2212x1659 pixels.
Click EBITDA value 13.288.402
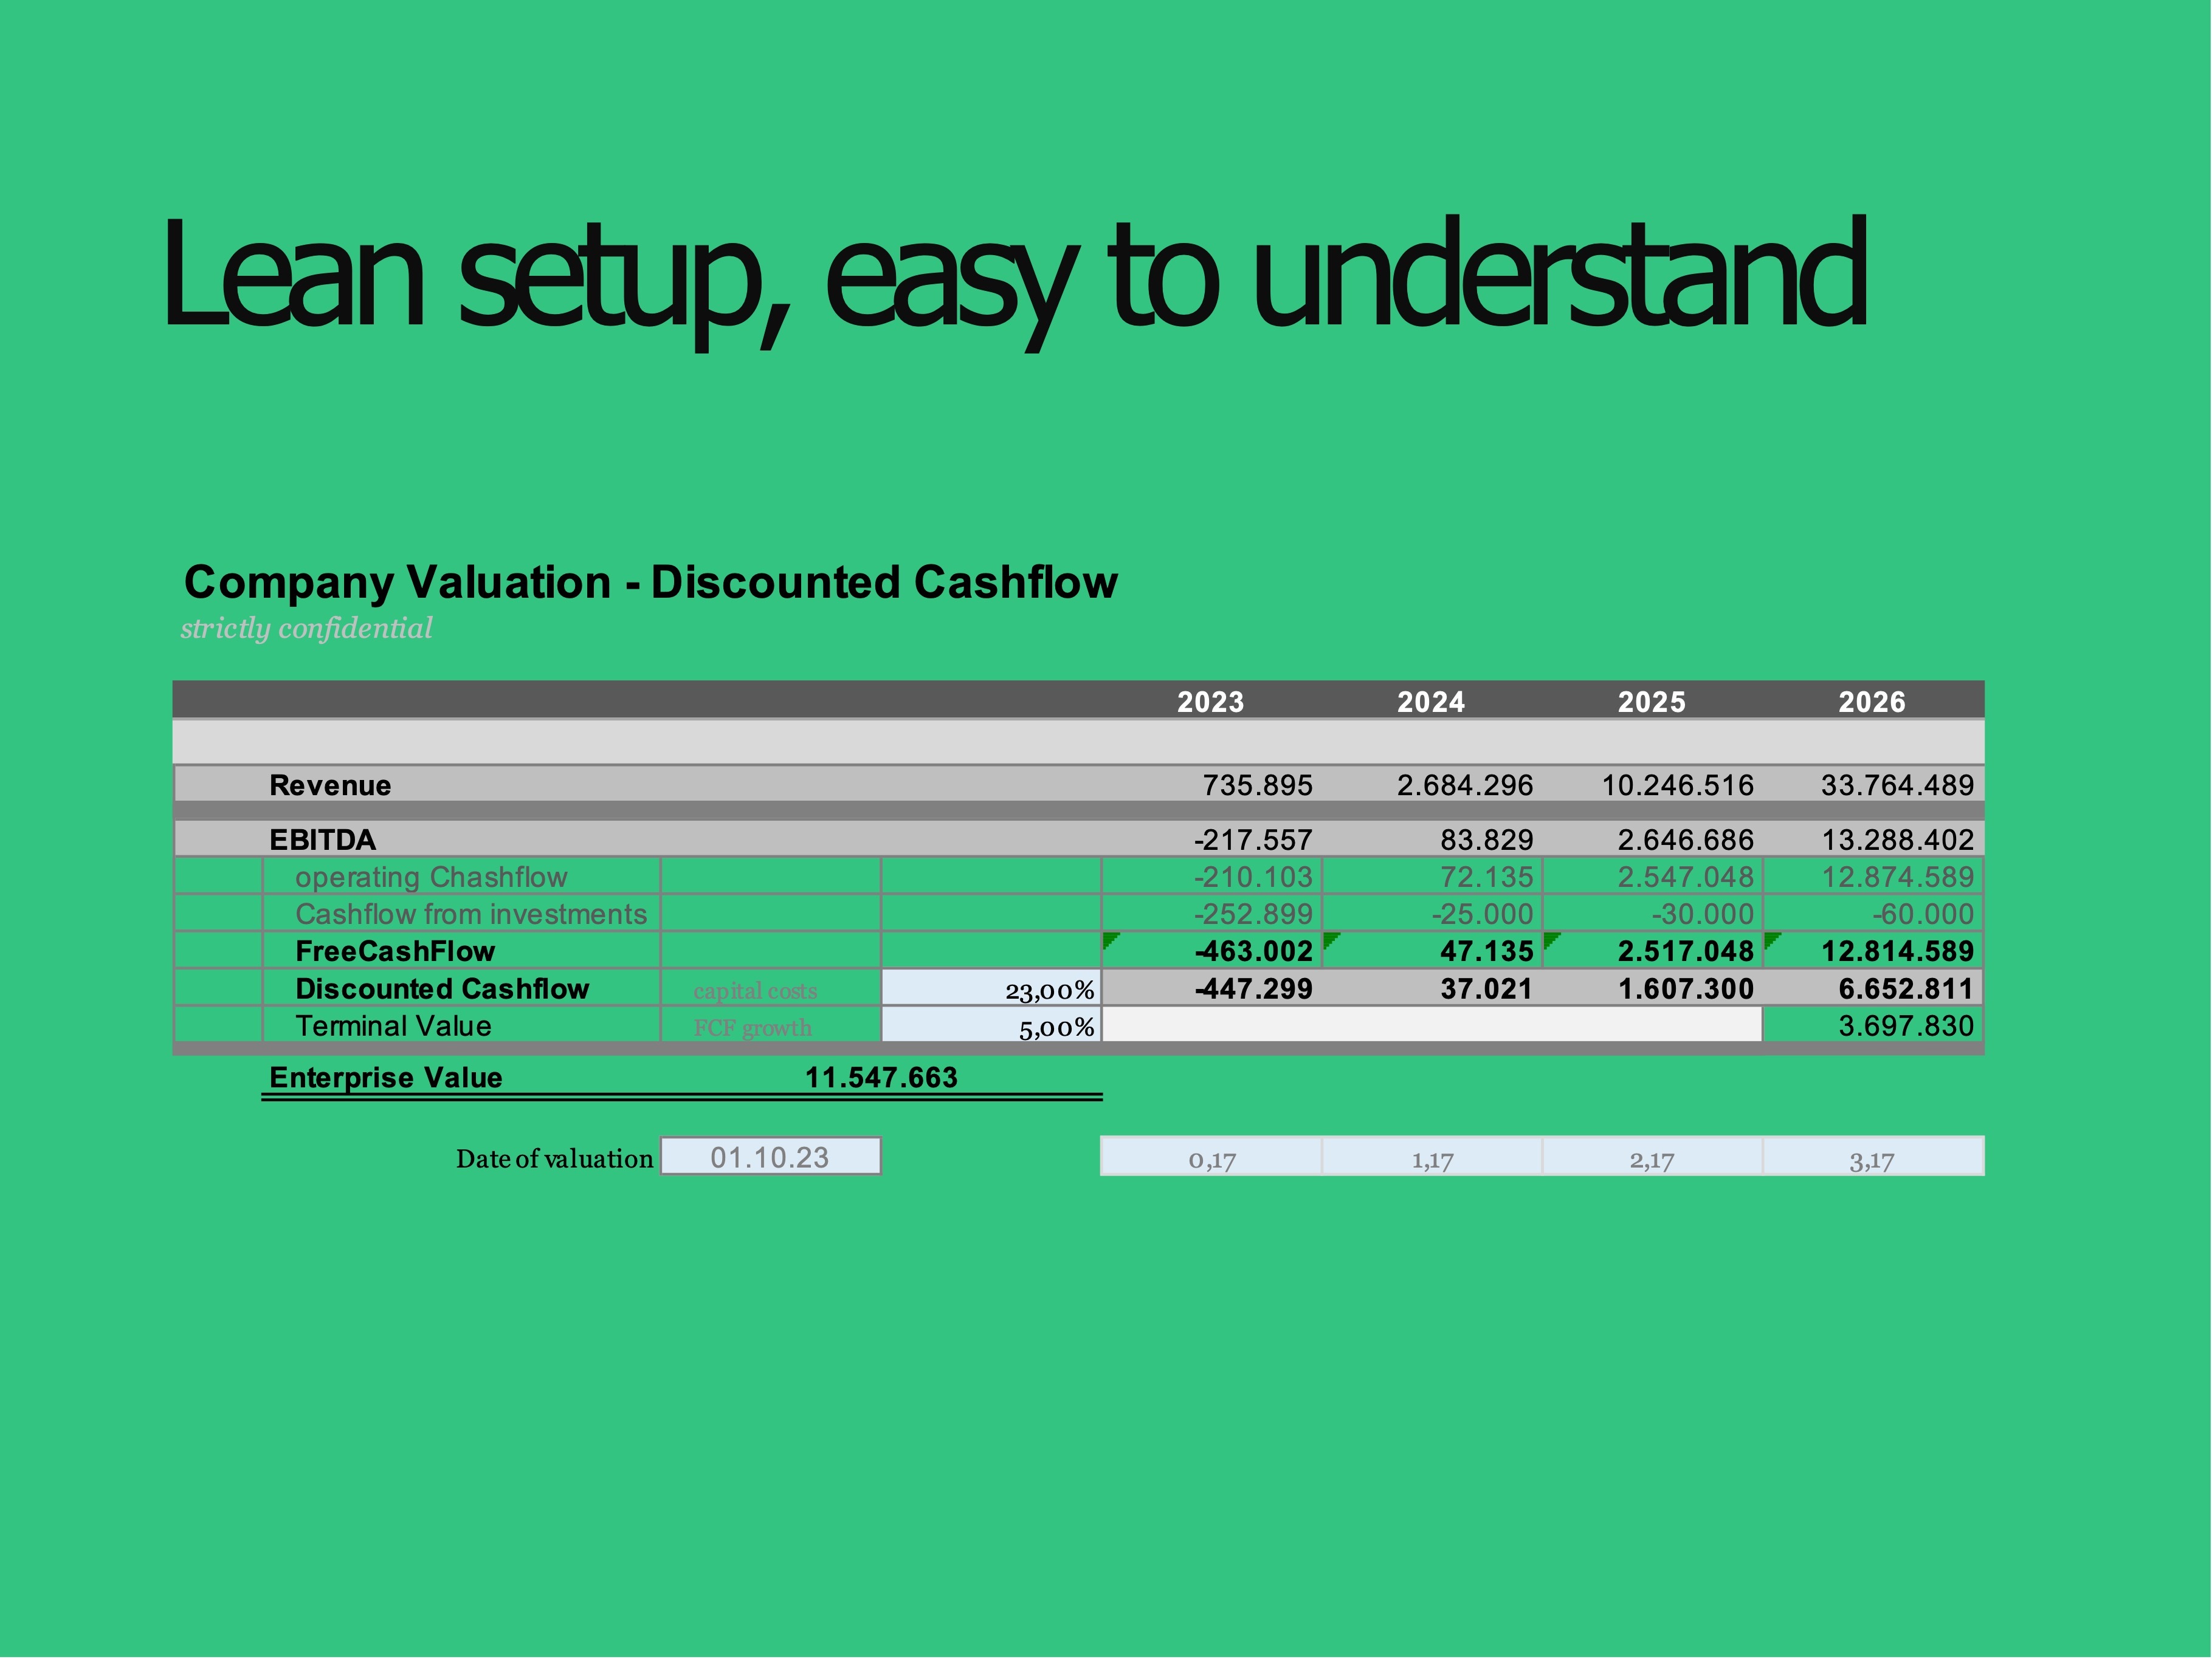pos(1898,840)
